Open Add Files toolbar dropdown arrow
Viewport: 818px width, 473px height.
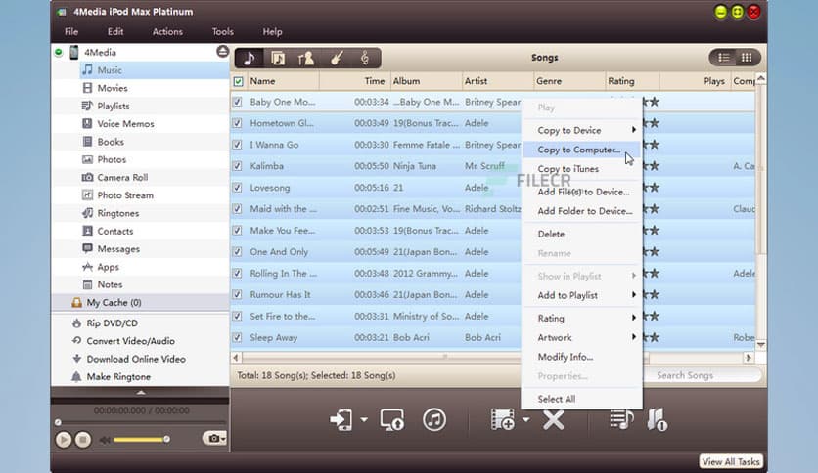click(525, 419)
